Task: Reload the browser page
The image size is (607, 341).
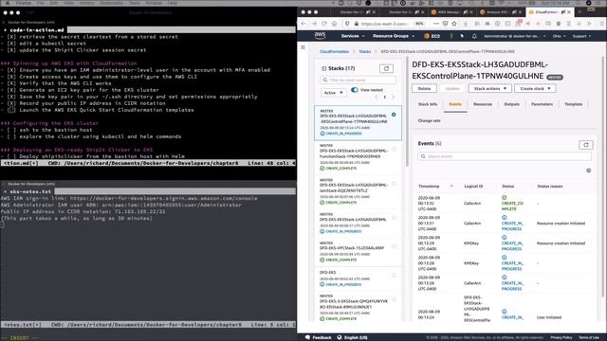Action: [324, 24]
